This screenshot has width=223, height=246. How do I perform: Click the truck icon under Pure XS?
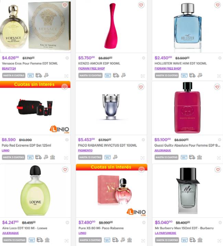(x=115, y=240)
